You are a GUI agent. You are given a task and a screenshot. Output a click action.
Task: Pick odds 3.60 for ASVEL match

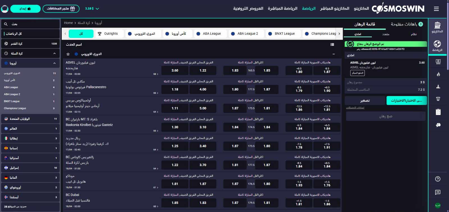click(x=175, y=71)
